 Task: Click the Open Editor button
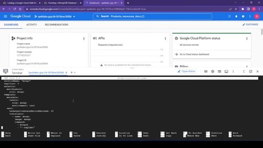pos(187,71)
